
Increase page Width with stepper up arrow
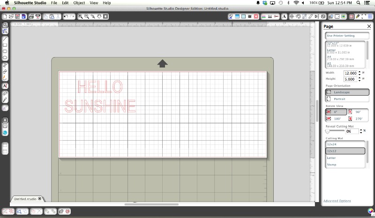(x=360, y=72)
